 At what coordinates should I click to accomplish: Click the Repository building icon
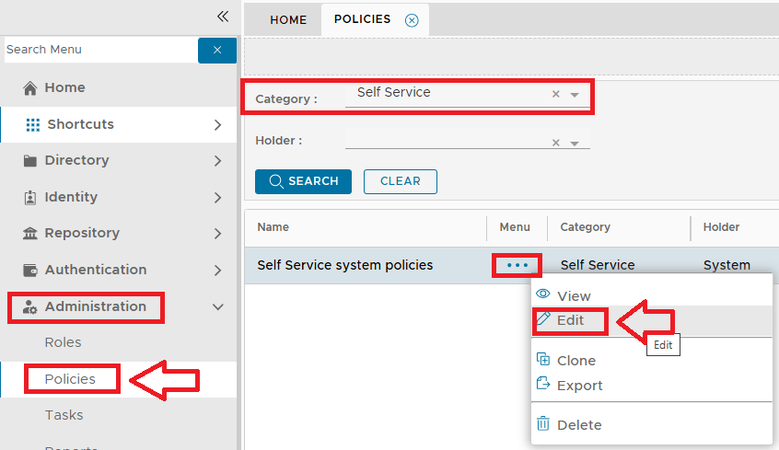click(30, 234)
